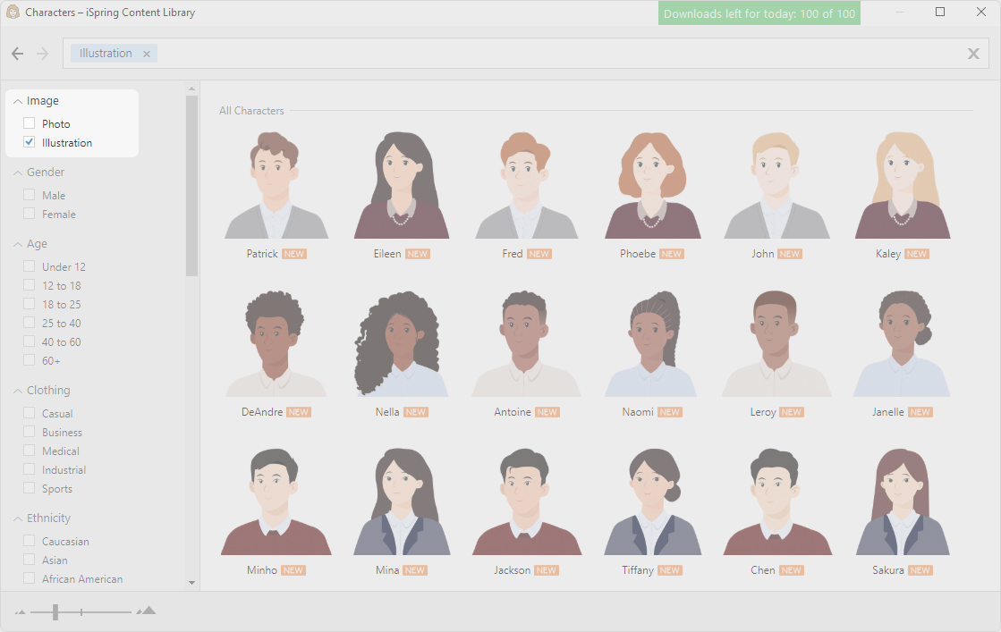
Task: Go forward with the right arrow
Action: 42,54
